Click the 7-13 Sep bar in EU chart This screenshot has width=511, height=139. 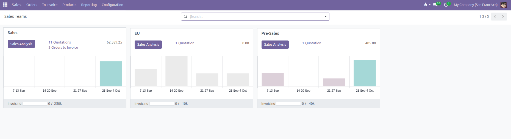tap(146, 78)
